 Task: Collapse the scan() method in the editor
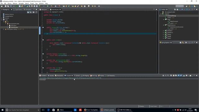43,40
